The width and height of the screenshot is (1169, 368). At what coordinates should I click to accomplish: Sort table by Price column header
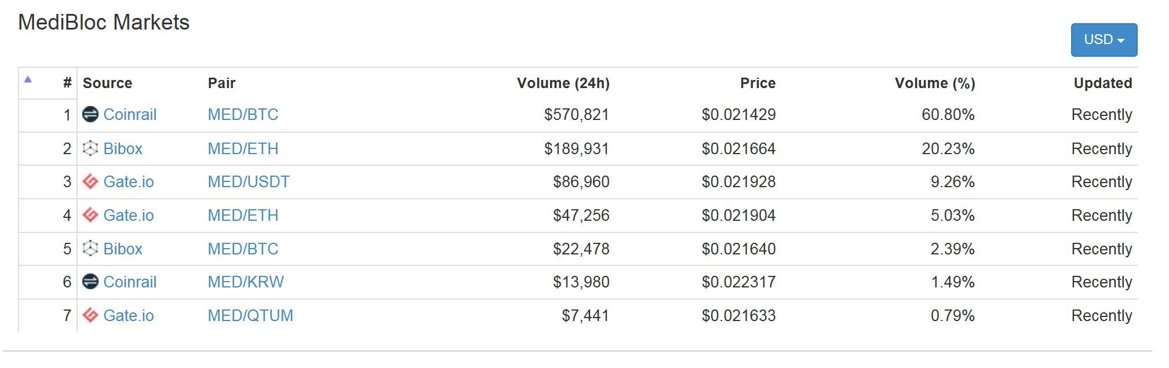(x=758, y=83)
